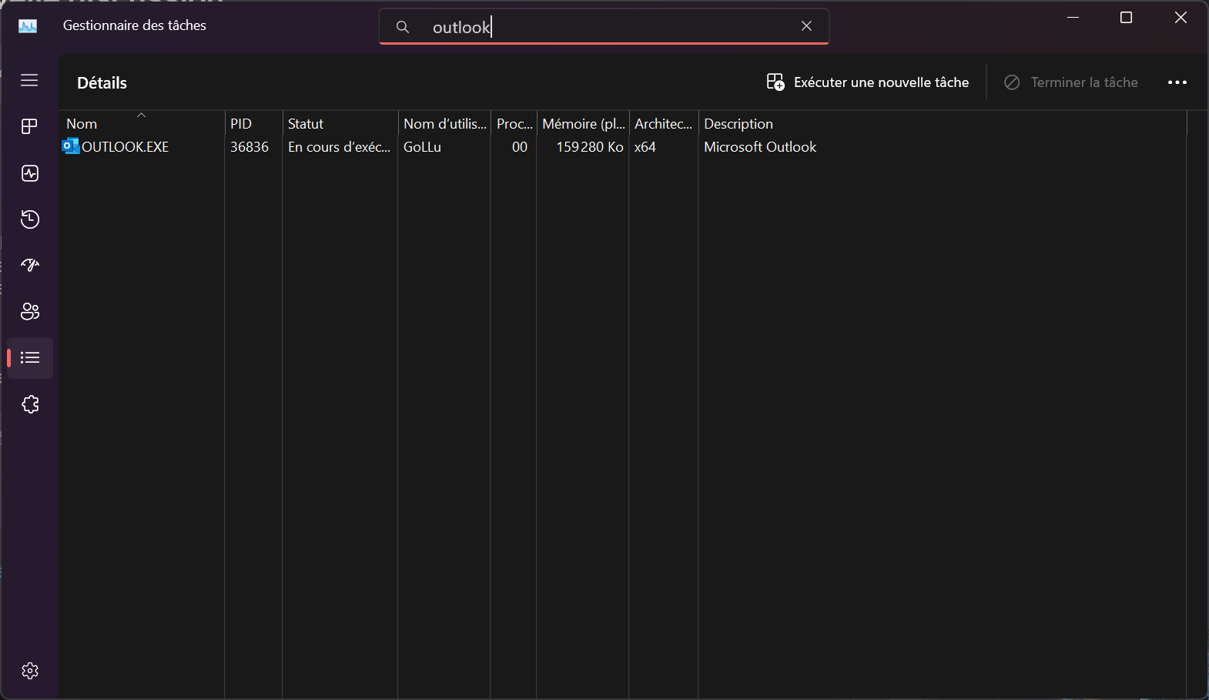
Task: Open the Users page icon
Action: point(29,312)
